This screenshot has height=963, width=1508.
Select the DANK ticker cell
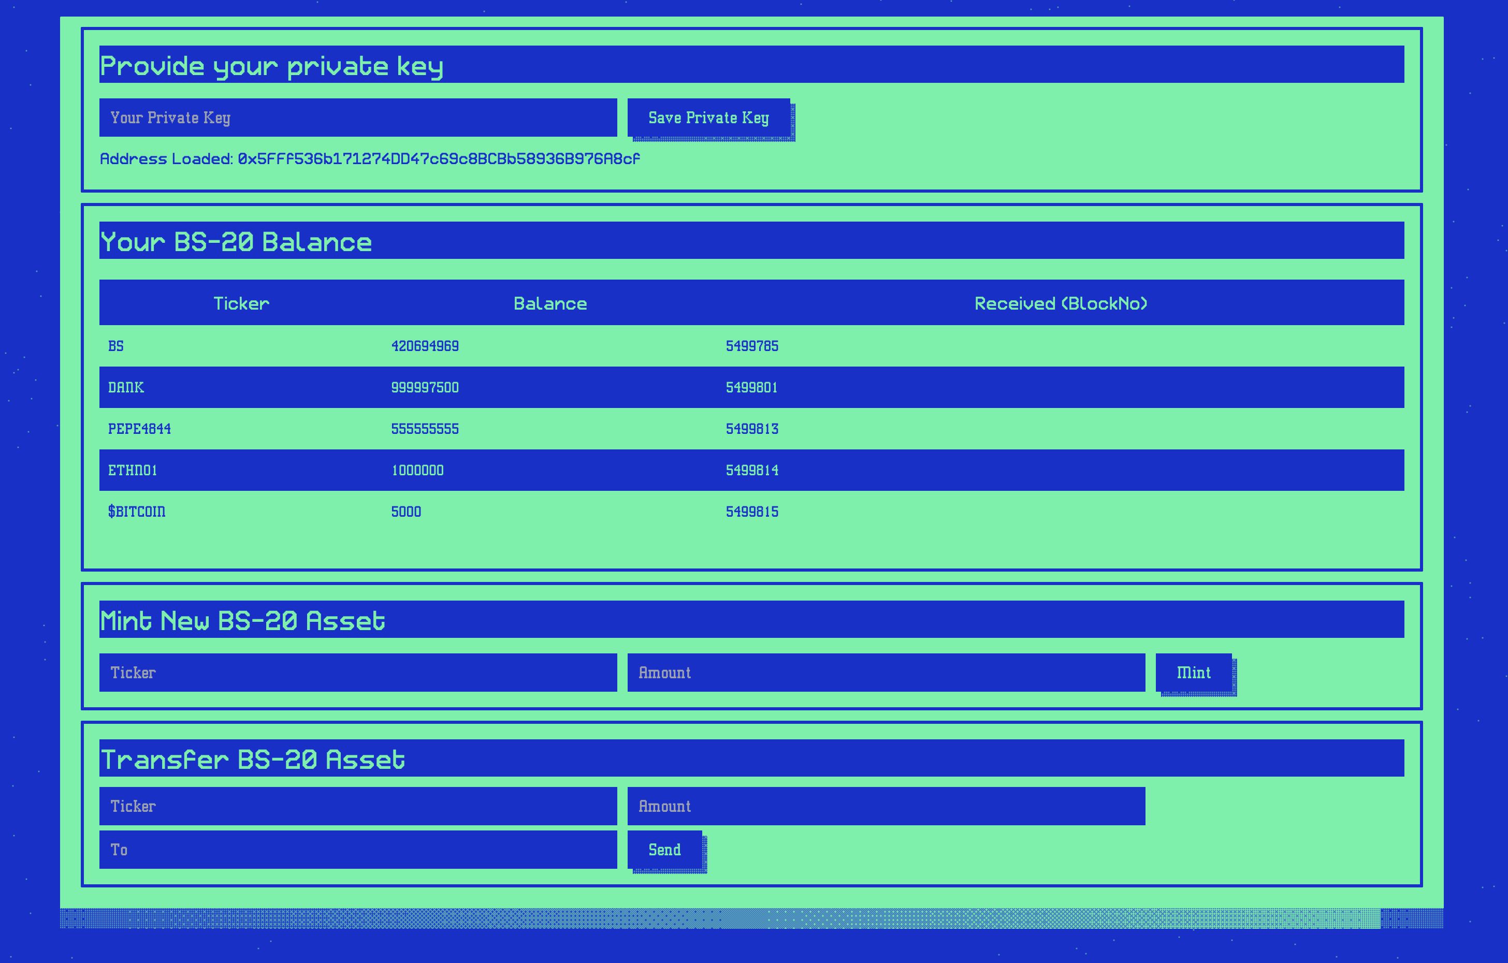tap(126, 387)
